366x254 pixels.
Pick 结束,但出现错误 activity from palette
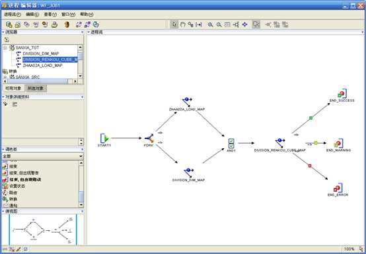pos(22,179)
